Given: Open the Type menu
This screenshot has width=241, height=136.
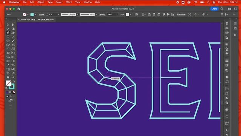Looking at the screenshot, I should click(50, 2).
